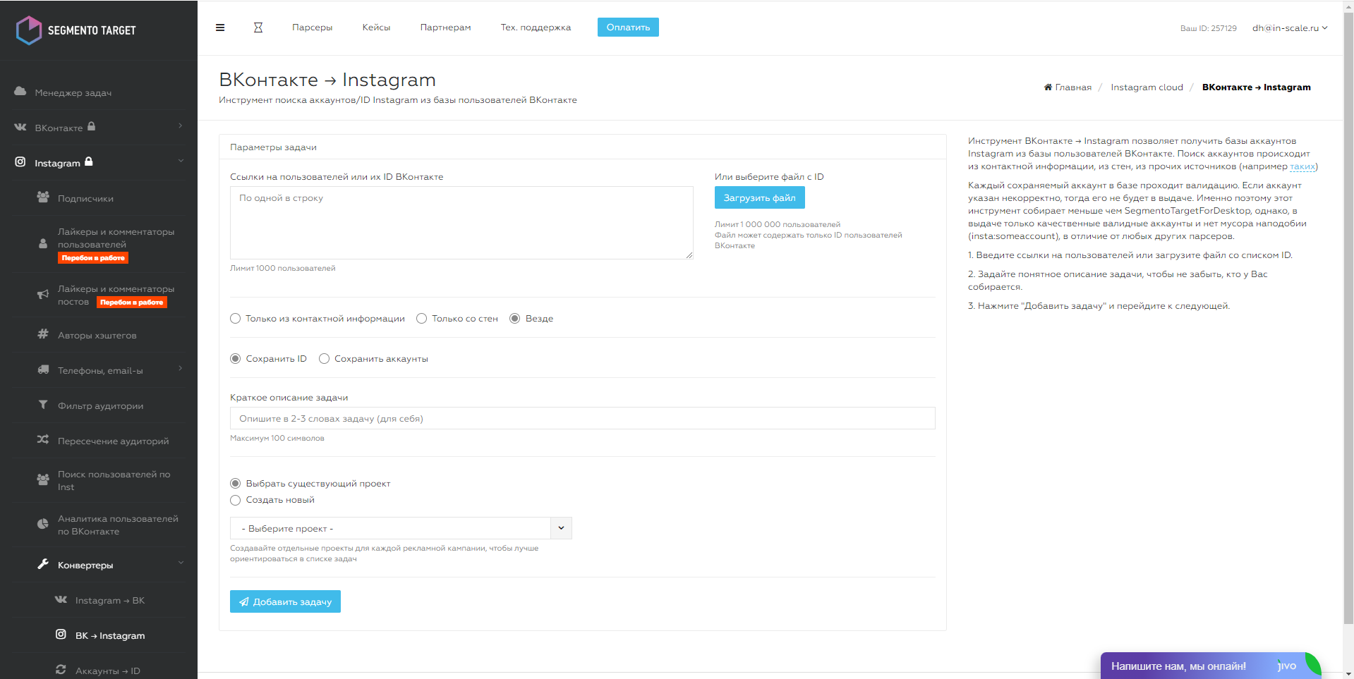Click the home icon in the breadcrumb
This screenshot has height=679, width=1354.
(1048, 87)
